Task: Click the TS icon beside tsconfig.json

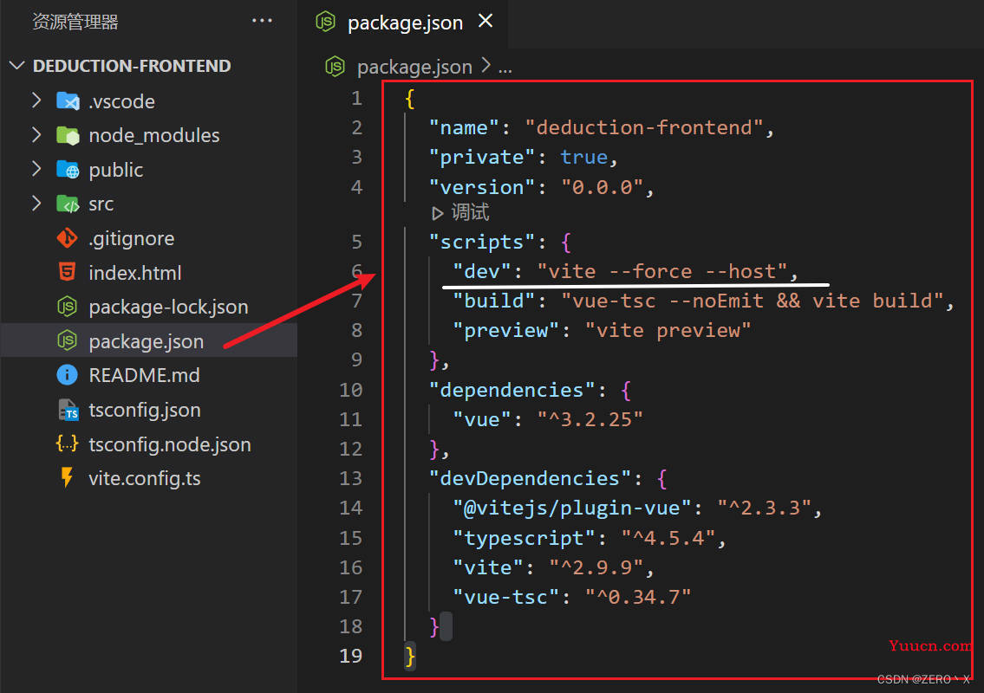Action: click(68, 410)
